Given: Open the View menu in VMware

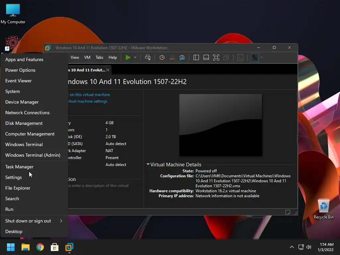Looking at the screenshot, I should tap(75, 57).
